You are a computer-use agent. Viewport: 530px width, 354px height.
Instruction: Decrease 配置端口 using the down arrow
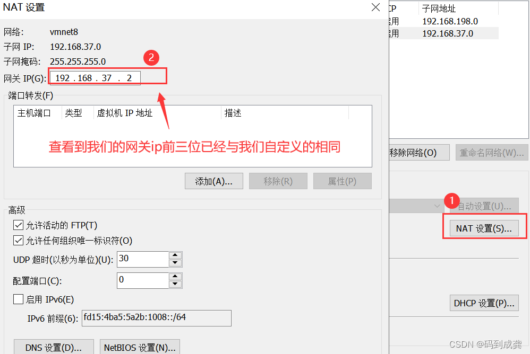(176, 284)
